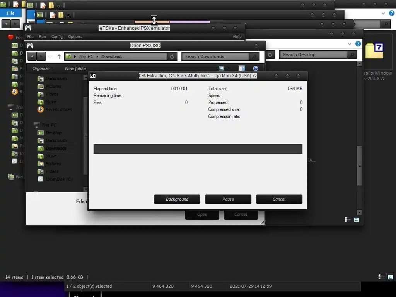The image size is (396, 297).
Task: Pause the 7z extraction
Action: coord(228,199)
